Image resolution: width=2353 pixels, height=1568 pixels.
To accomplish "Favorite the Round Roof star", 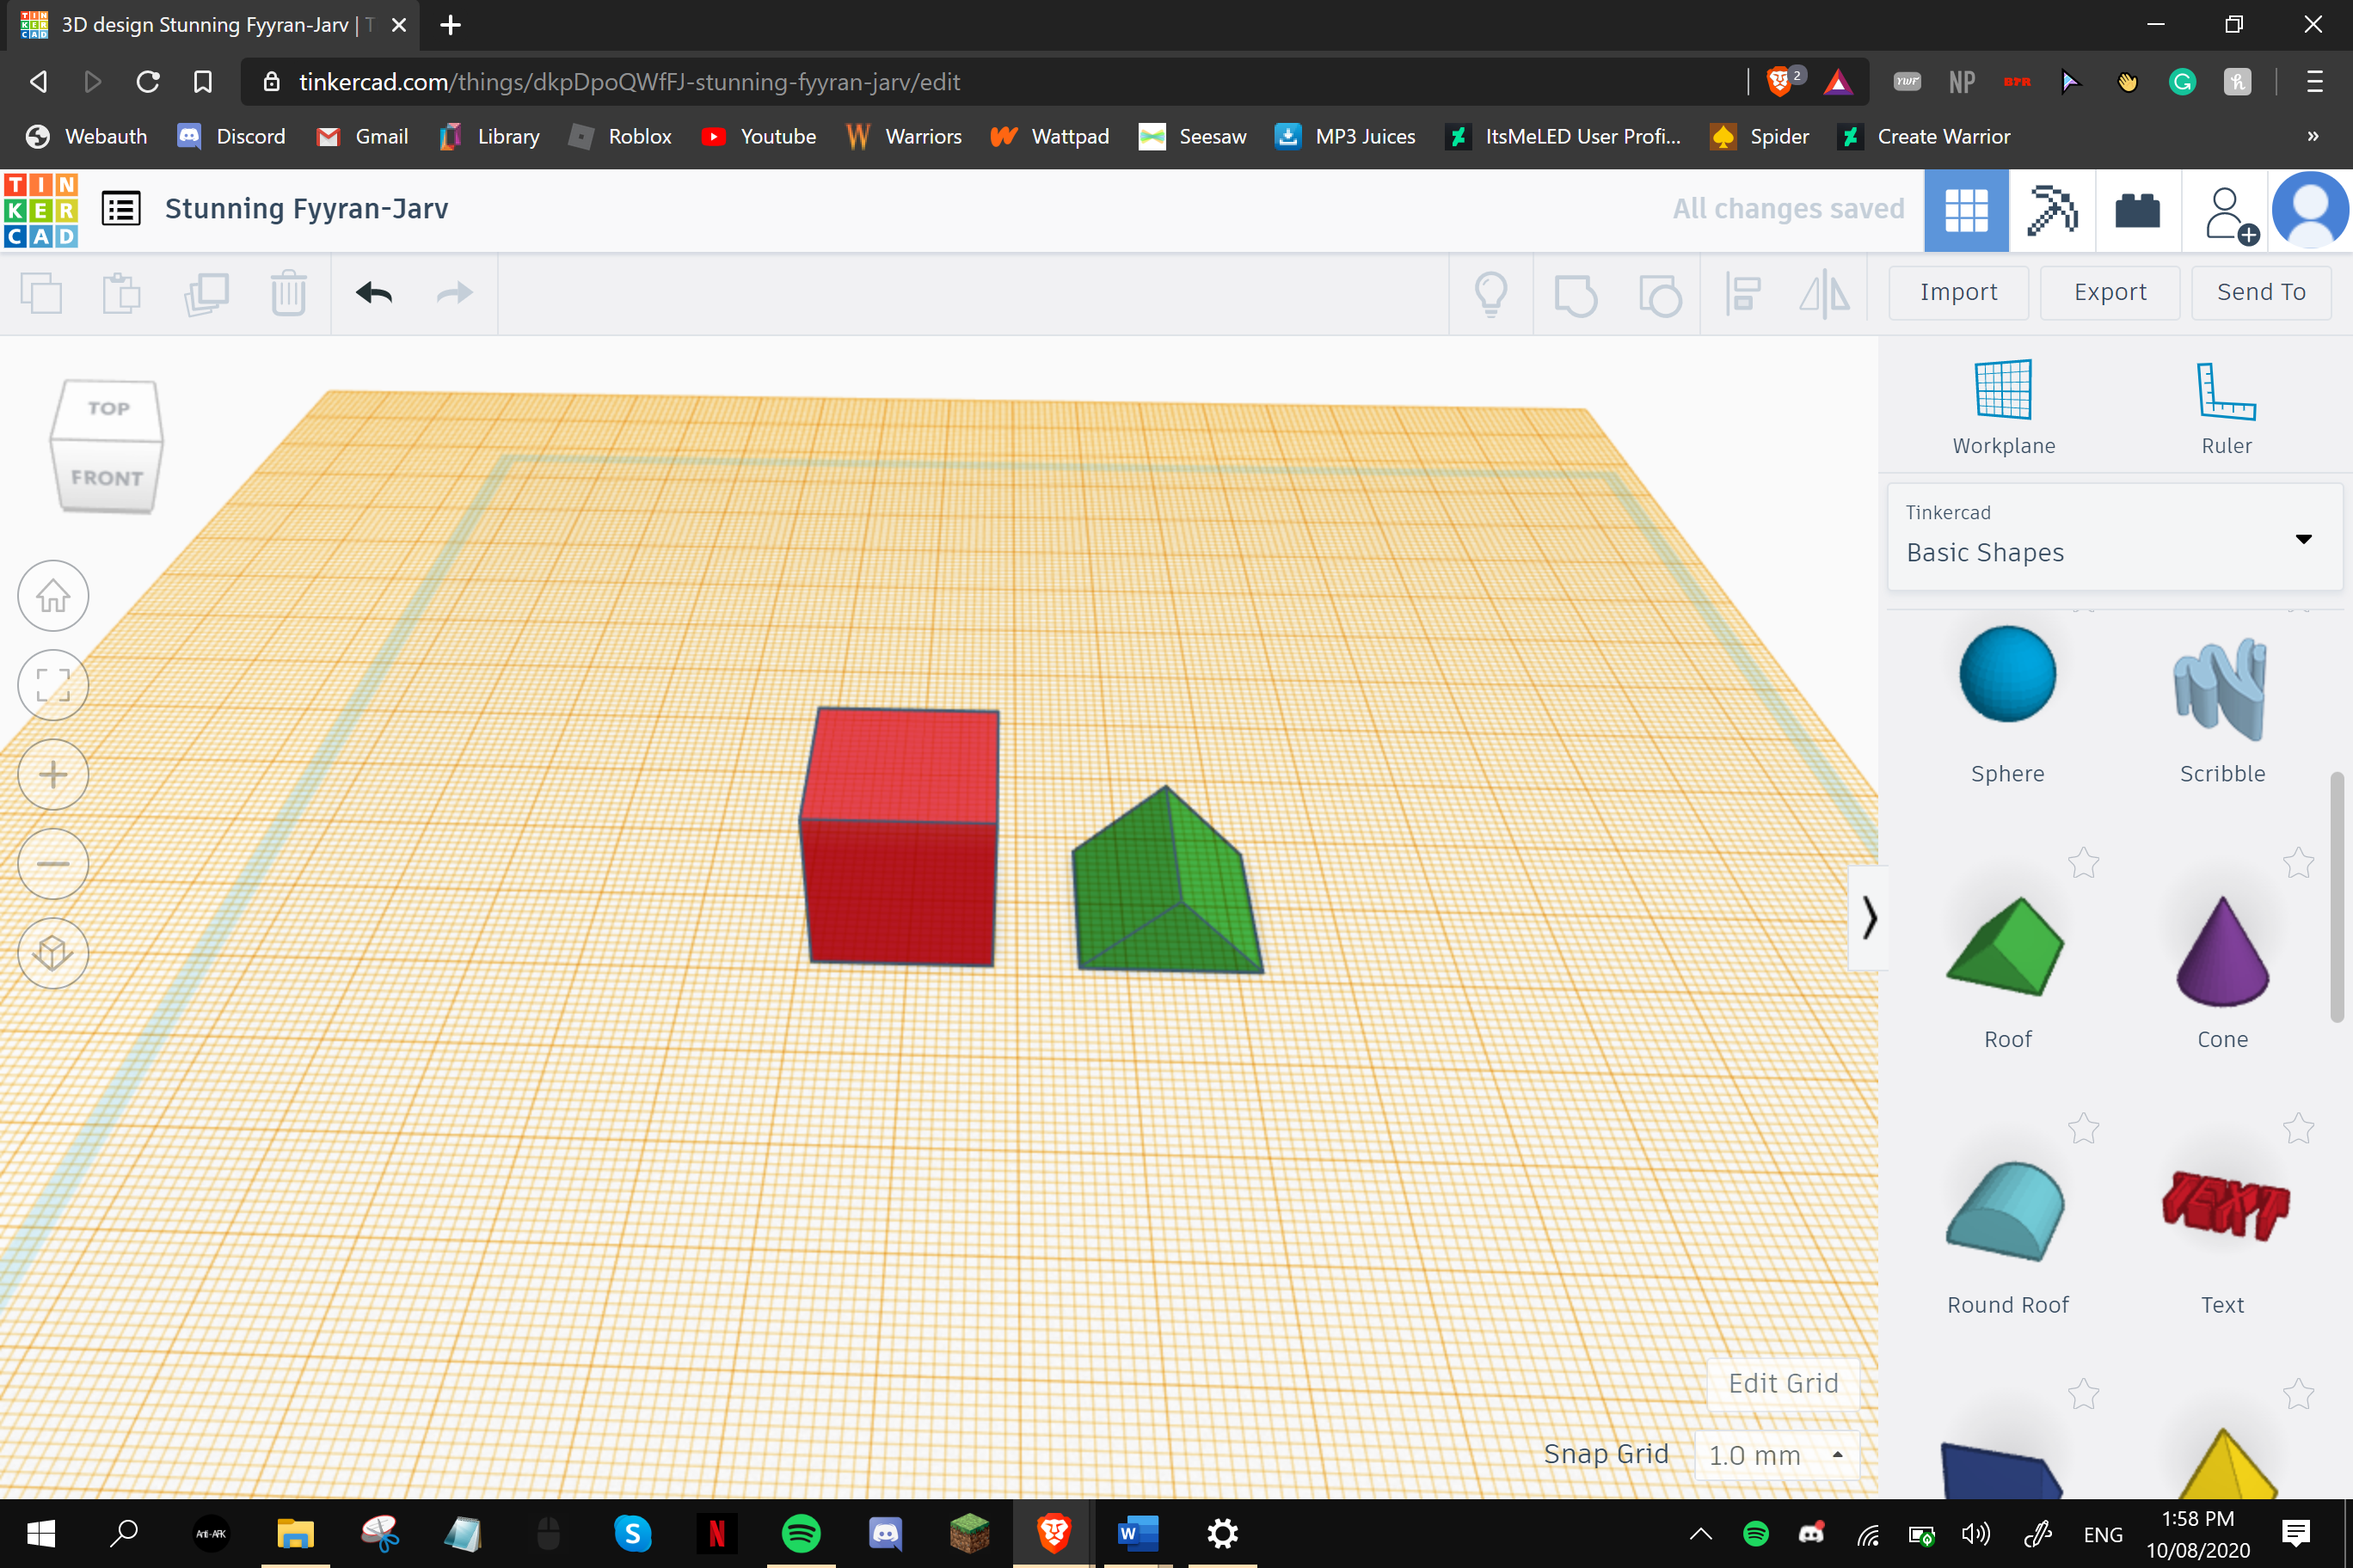I will [2083, 1128].
